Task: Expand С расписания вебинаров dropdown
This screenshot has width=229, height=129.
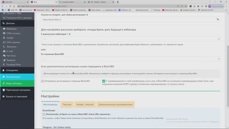Action: [131, 39]
